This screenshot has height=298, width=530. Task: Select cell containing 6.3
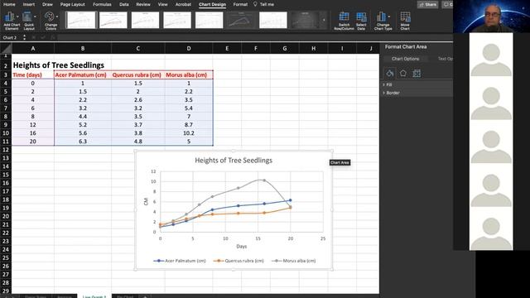coord(83,142)
